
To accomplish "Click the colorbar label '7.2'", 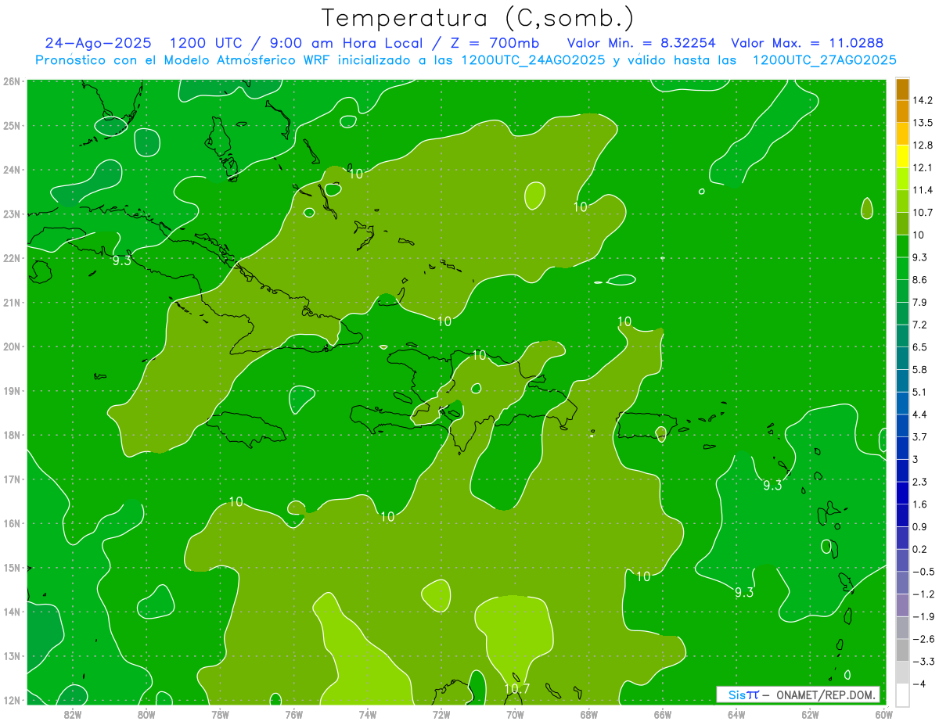I will [920, 325].
